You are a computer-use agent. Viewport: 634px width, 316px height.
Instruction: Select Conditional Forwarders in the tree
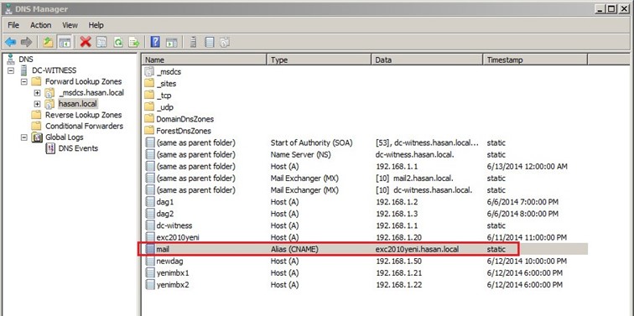coord(84,126)
